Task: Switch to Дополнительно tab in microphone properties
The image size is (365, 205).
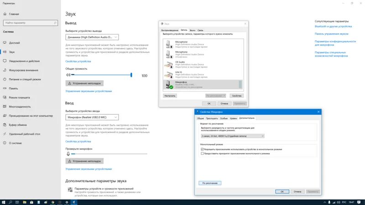Action: [247, 118]
